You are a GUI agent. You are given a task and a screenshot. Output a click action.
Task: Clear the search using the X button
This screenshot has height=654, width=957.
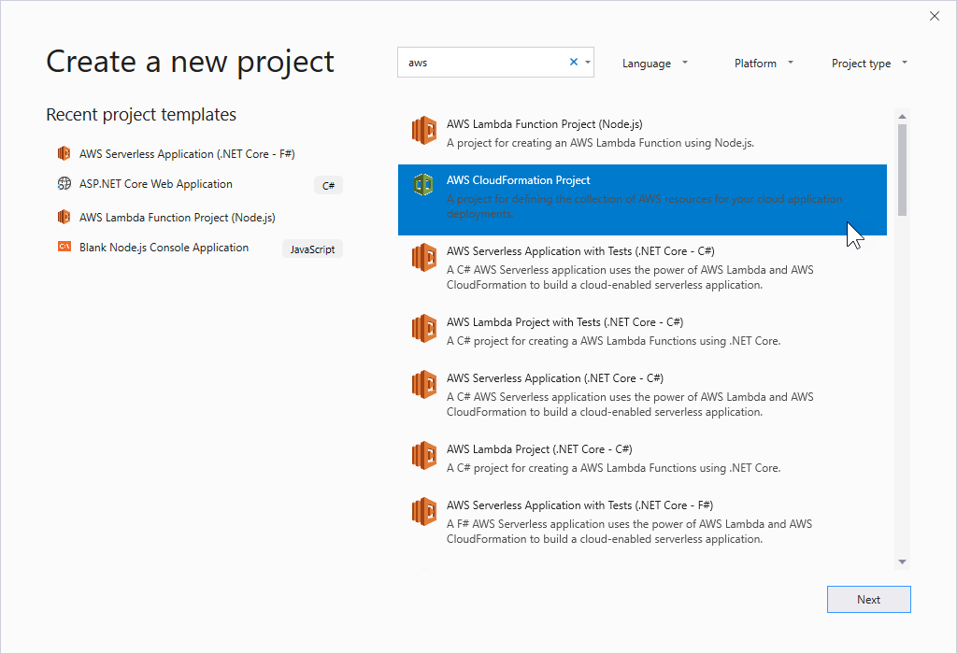click(573, 60)
